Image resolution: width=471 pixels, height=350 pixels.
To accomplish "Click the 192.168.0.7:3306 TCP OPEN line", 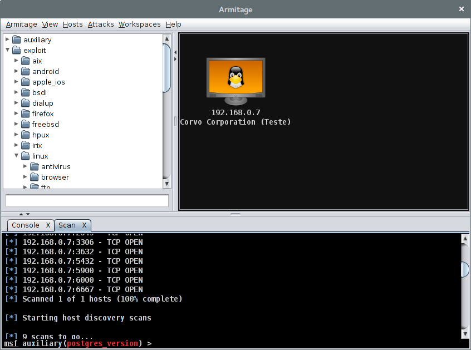I will pos(74,242).
